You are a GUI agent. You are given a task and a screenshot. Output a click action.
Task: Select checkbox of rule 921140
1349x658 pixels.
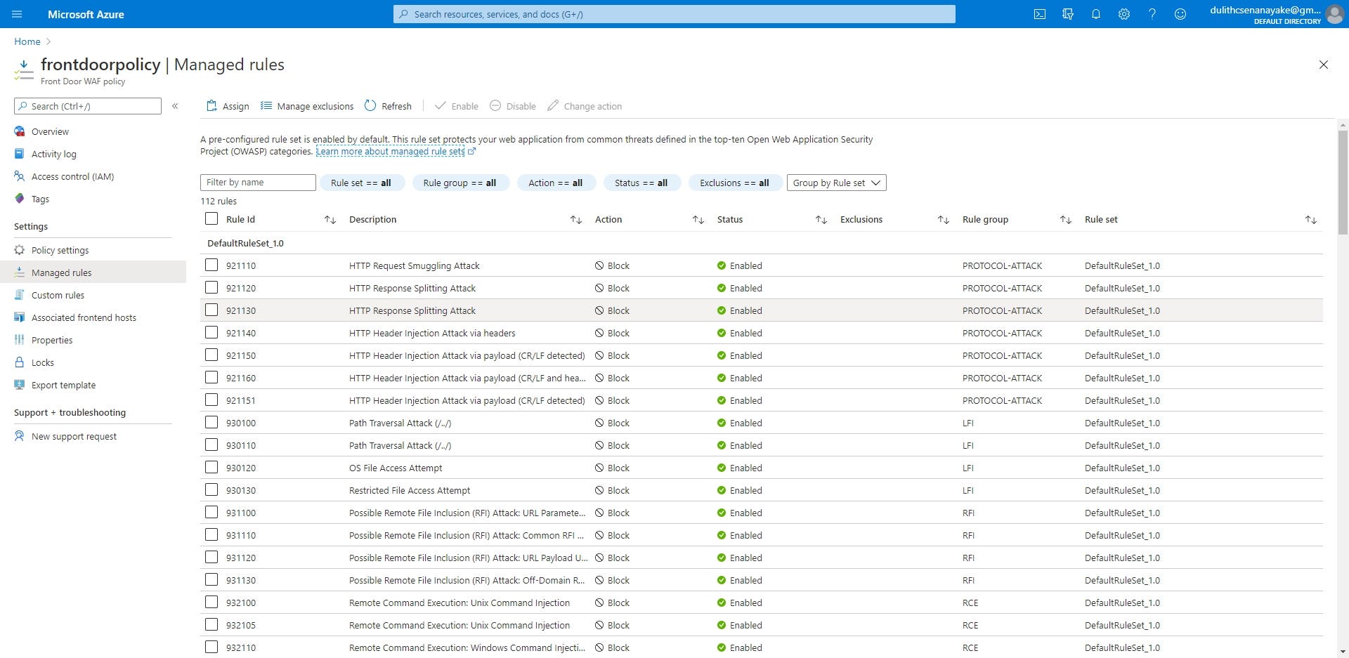point(211,332)
